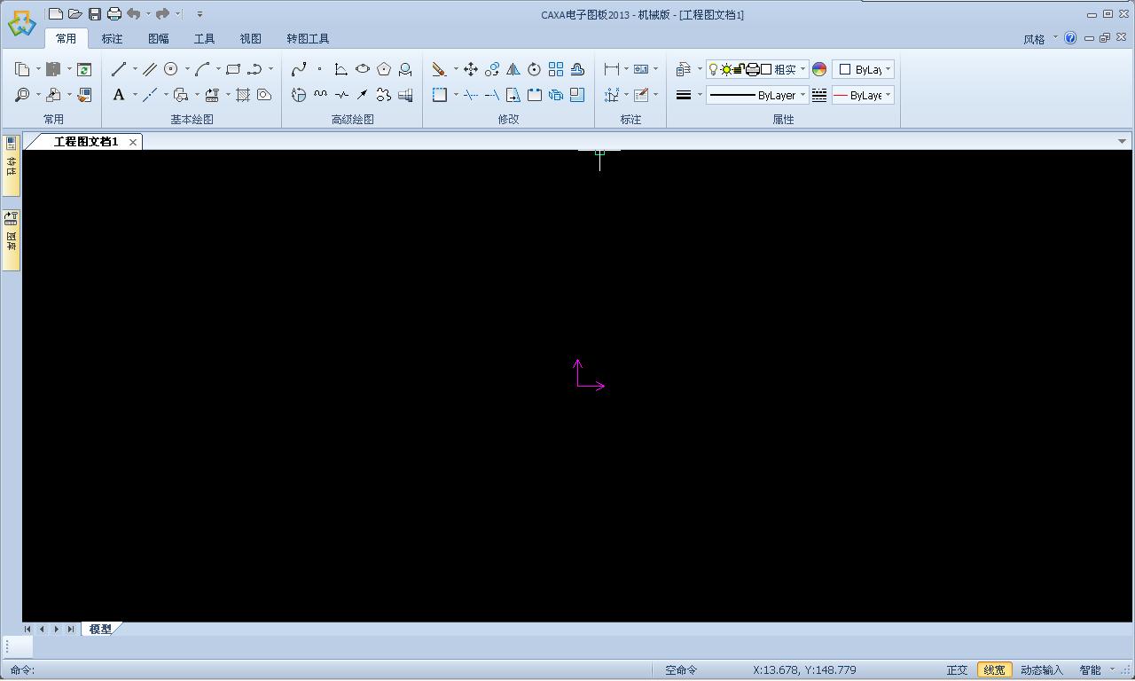Image resolution: width=1135 pixels, height=681 pixels.
Task: Open the Zoom magnifier tool
Action: click(22, 95)
